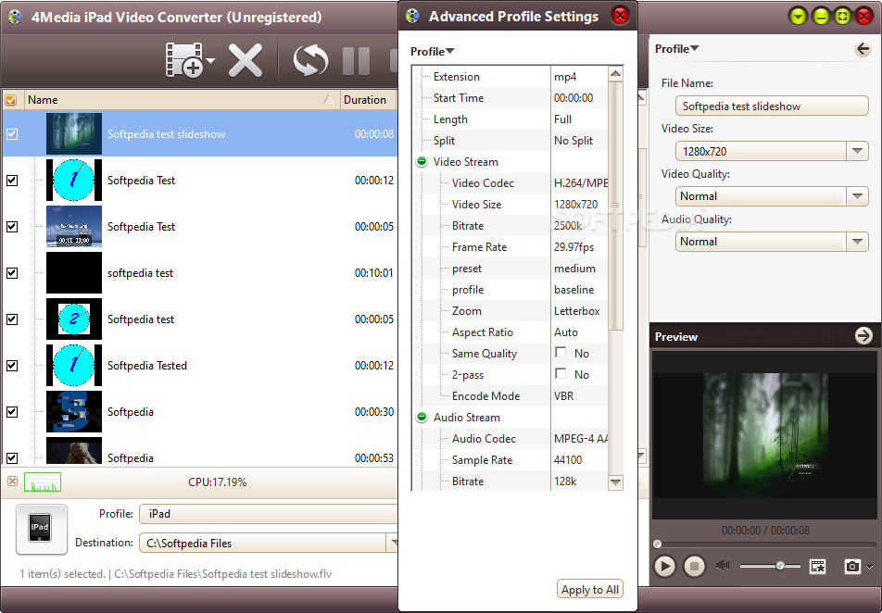Click the Zoom Letterbox value

pyautogui.click(x=579, y=311)
